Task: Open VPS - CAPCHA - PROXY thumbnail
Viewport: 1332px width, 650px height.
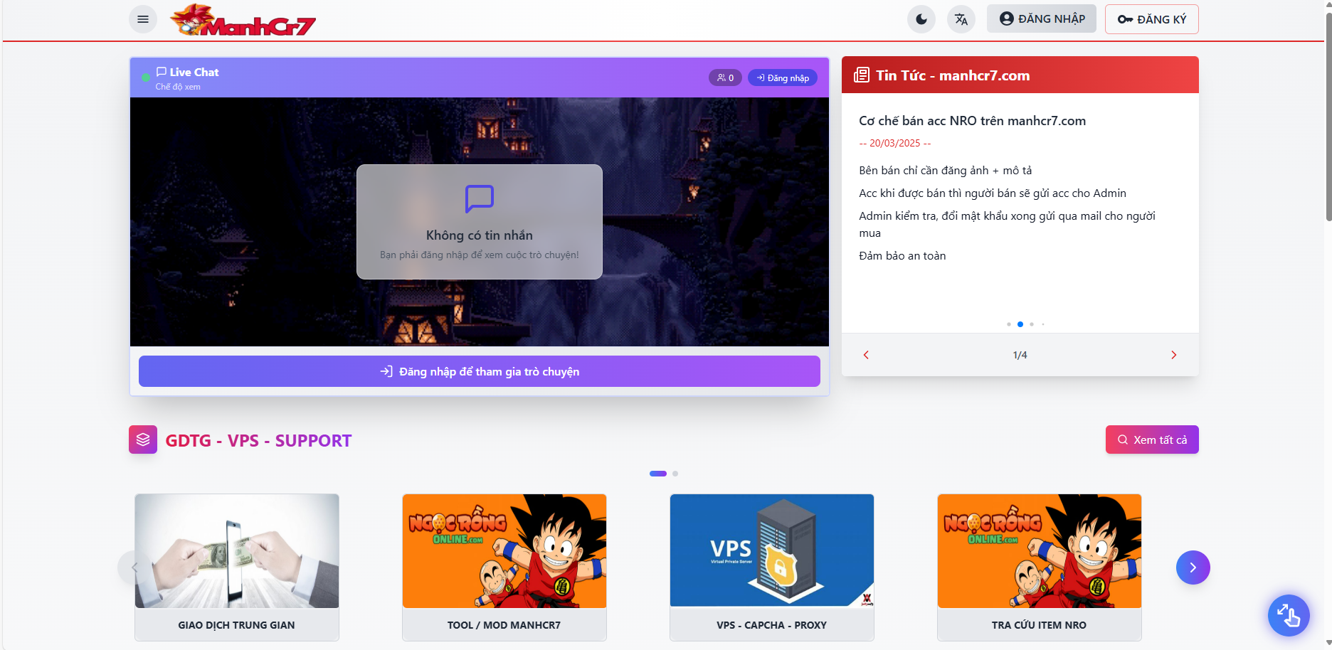Action: tap(772, 551)
